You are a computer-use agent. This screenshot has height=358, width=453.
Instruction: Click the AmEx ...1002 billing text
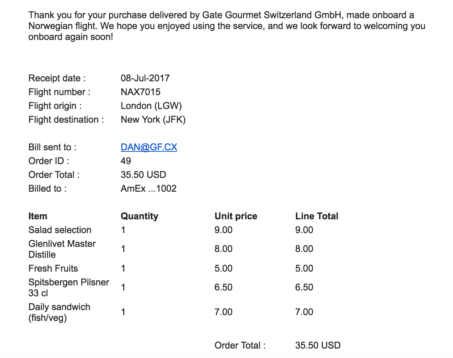tap(148, 188)
